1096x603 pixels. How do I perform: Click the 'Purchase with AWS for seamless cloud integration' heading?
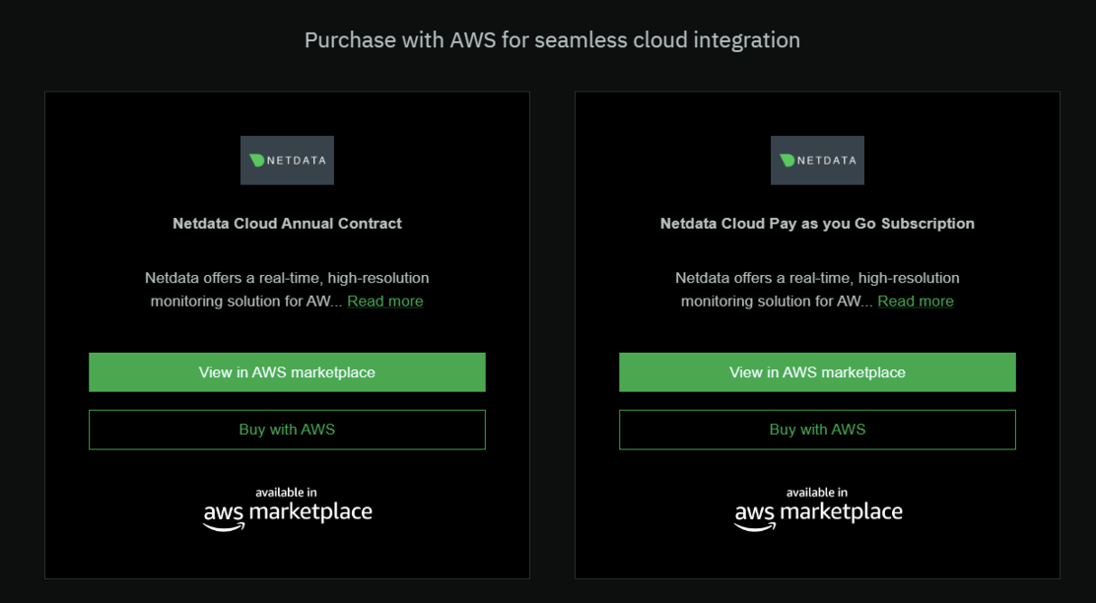click(x=552, y=40)
